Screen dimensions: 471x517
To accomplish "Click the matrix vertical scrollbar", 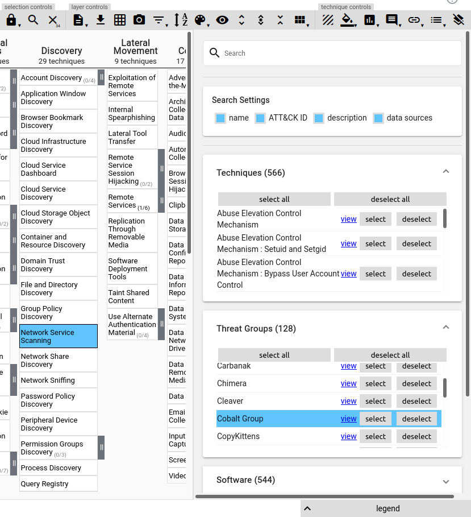I will [189, 142].
